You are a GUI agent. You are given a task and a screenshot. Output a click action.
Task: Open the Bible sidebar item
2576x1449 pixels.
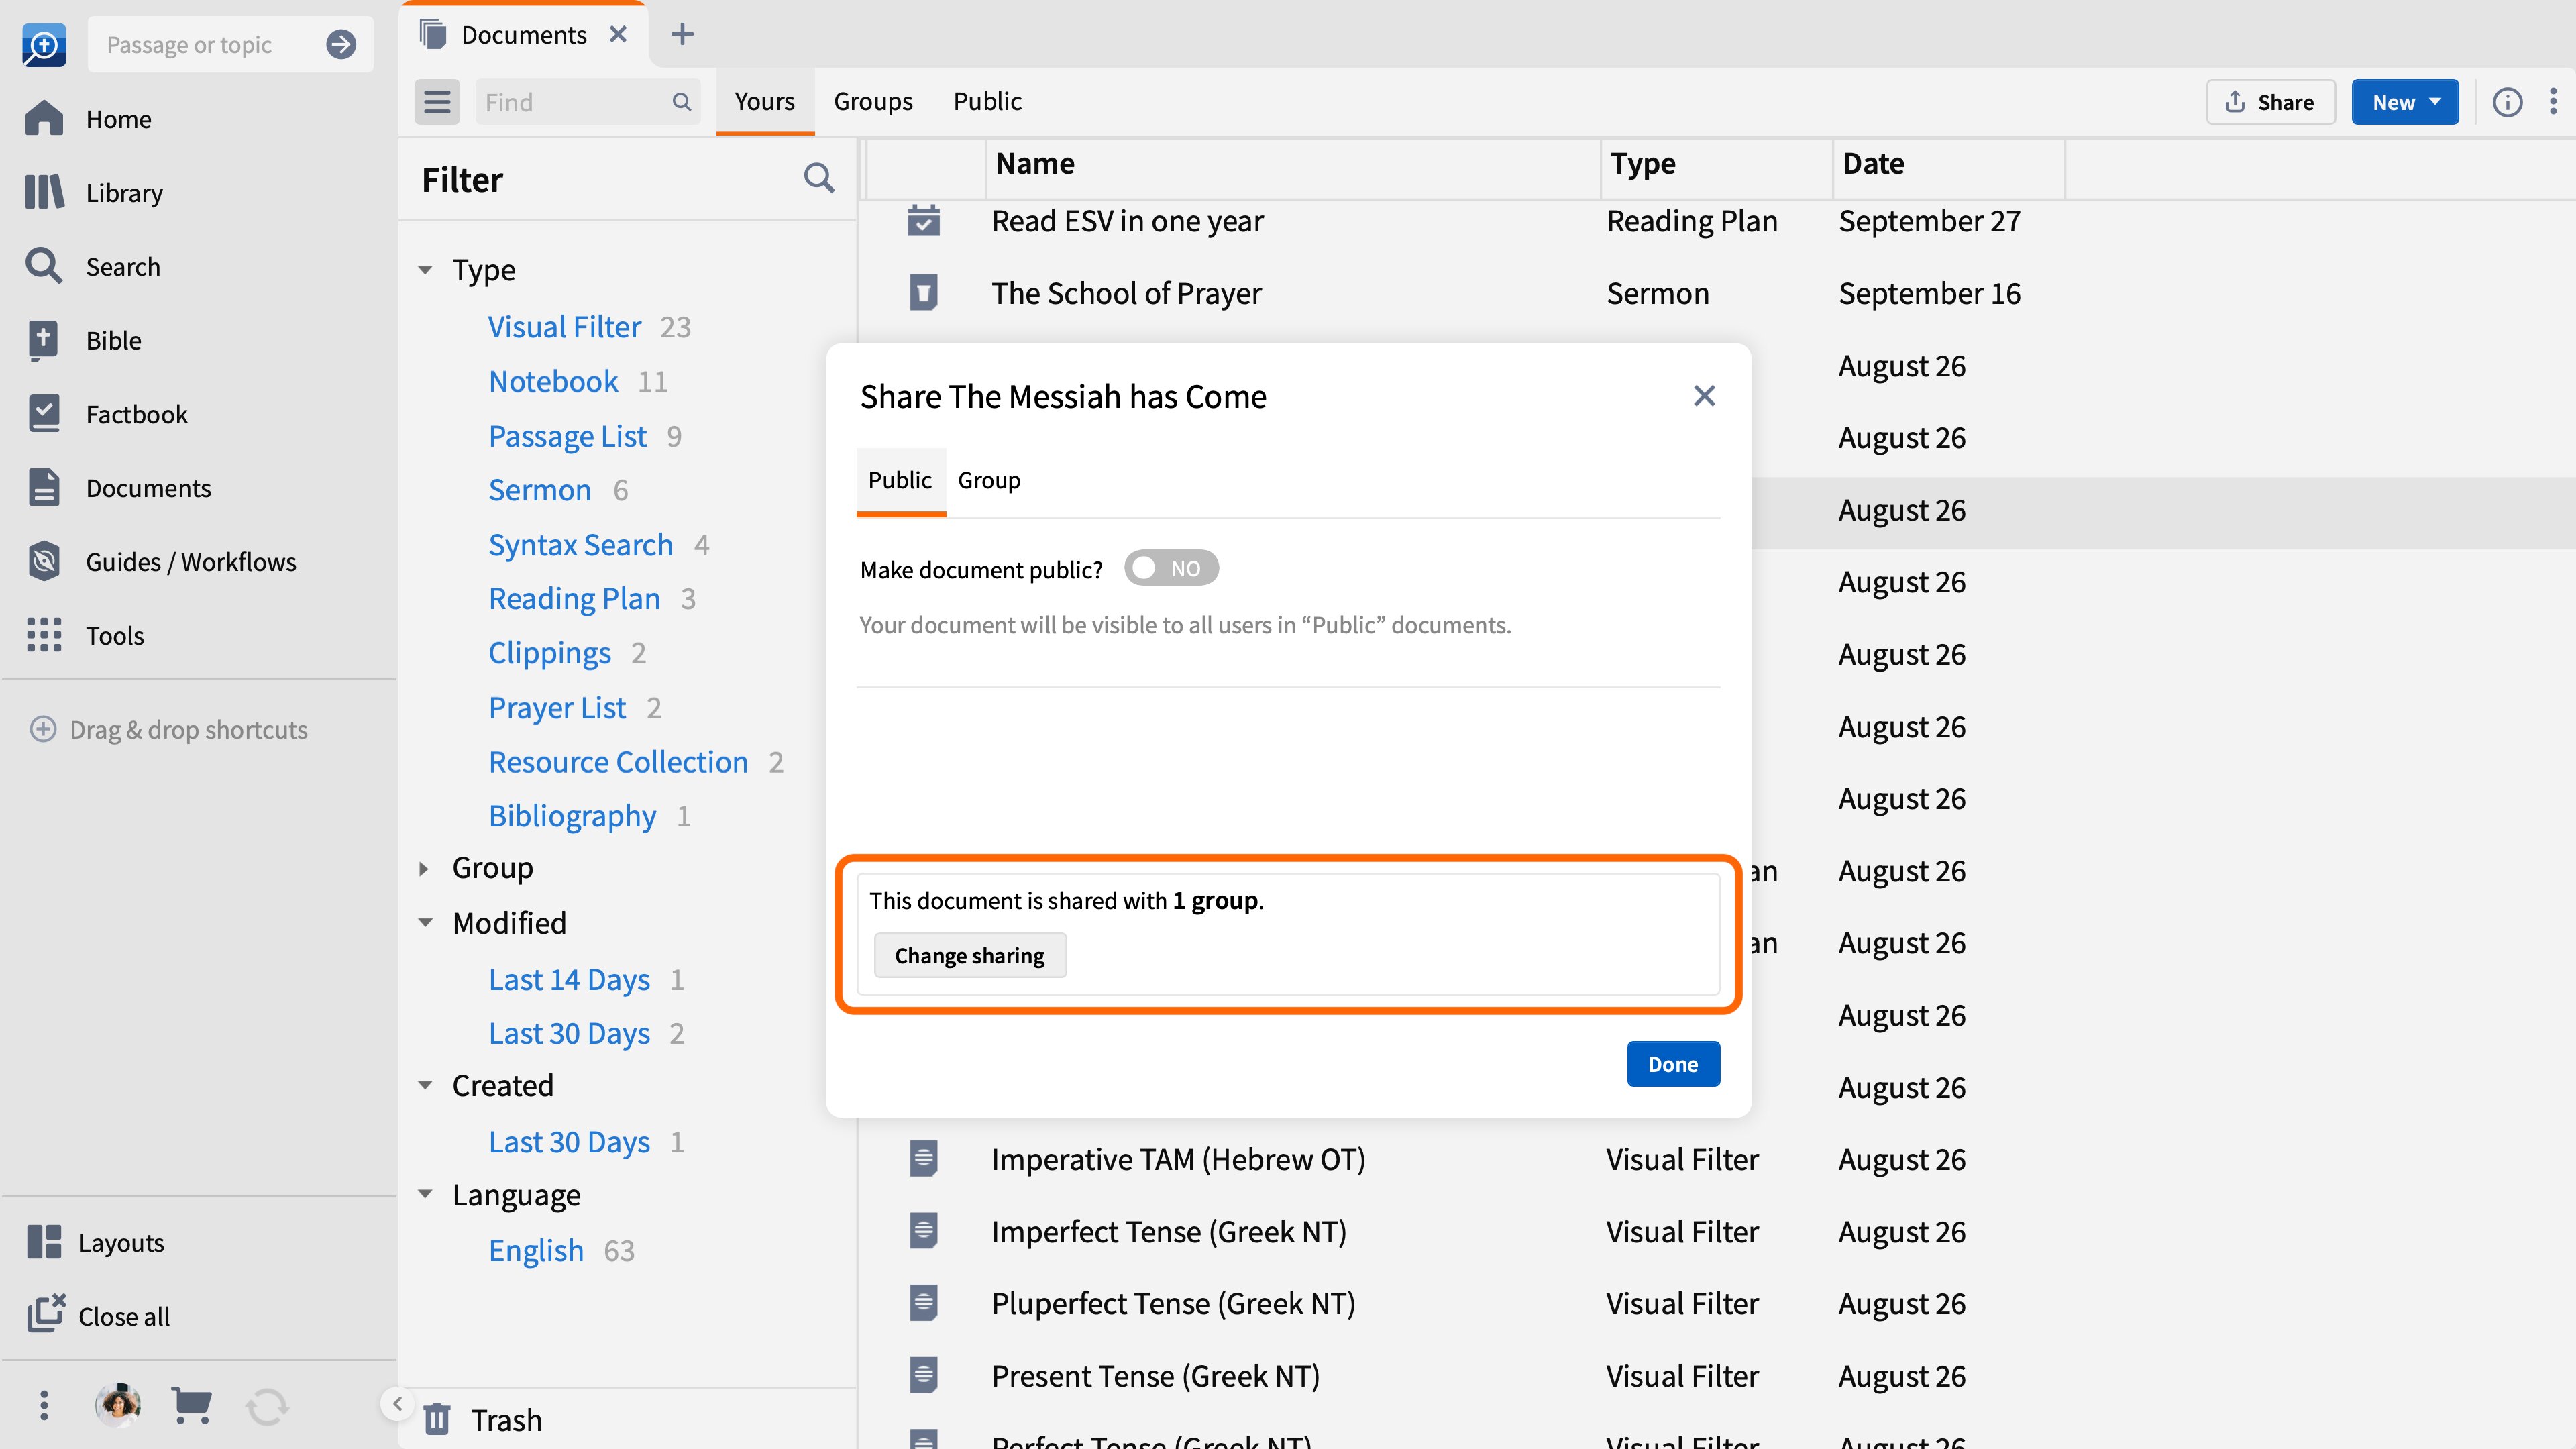(x=84, y=341)
